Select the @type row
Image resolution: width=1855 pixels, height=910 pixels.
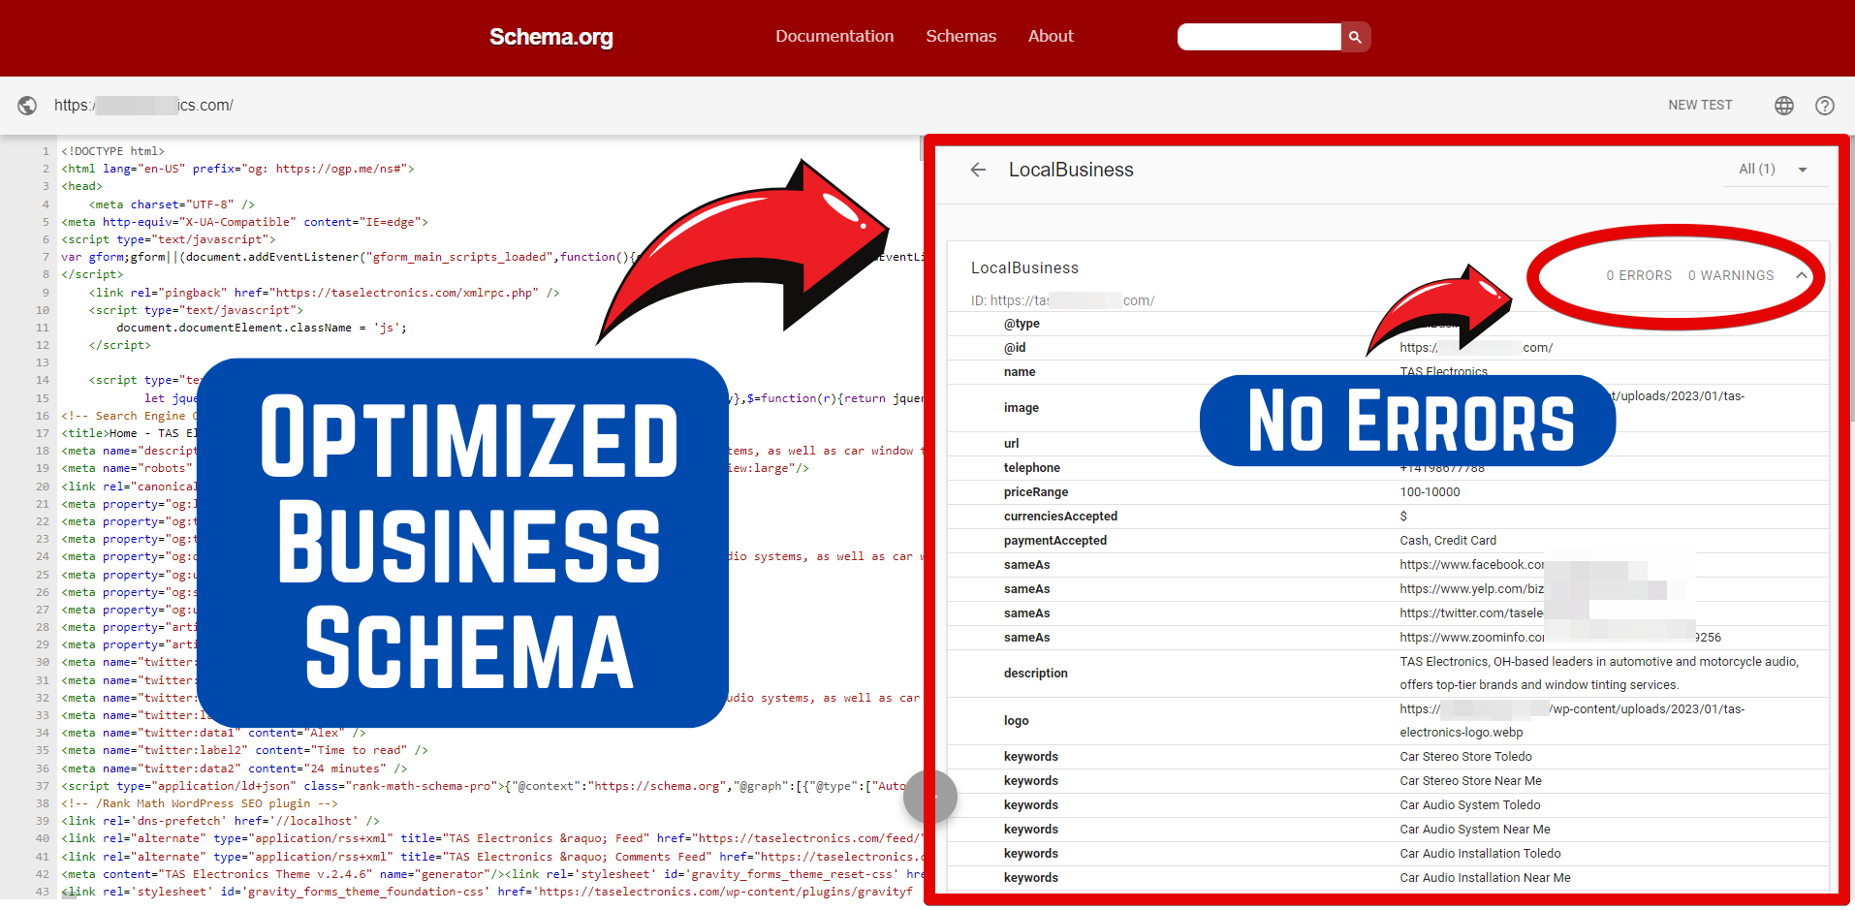pos(1388,324)
